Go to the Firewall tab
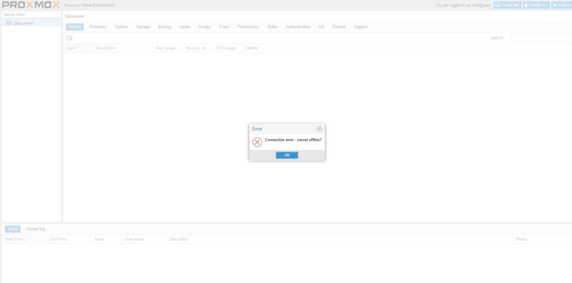 [x=339, y=27]
